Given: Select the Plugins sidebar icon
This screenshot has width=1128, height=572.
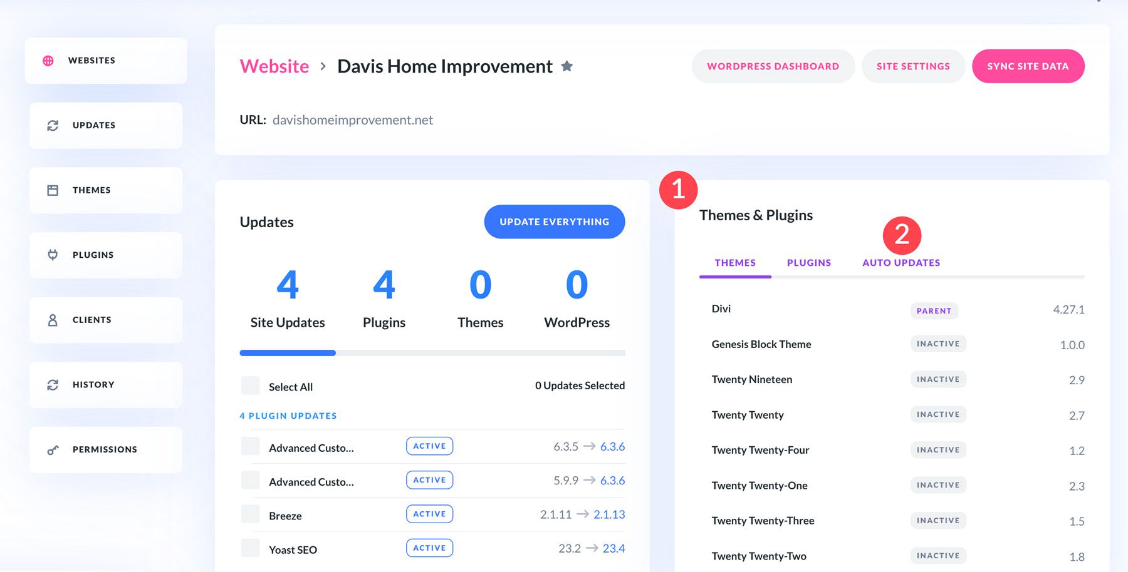Looking at the screenshot, I should click(x=52, y=255).
